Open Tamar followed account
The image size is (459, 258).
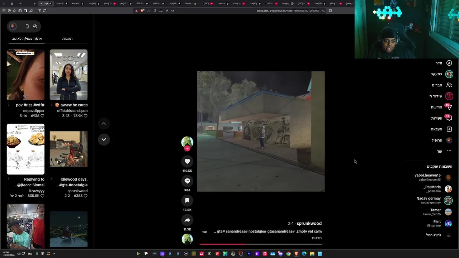pos(438,212)
